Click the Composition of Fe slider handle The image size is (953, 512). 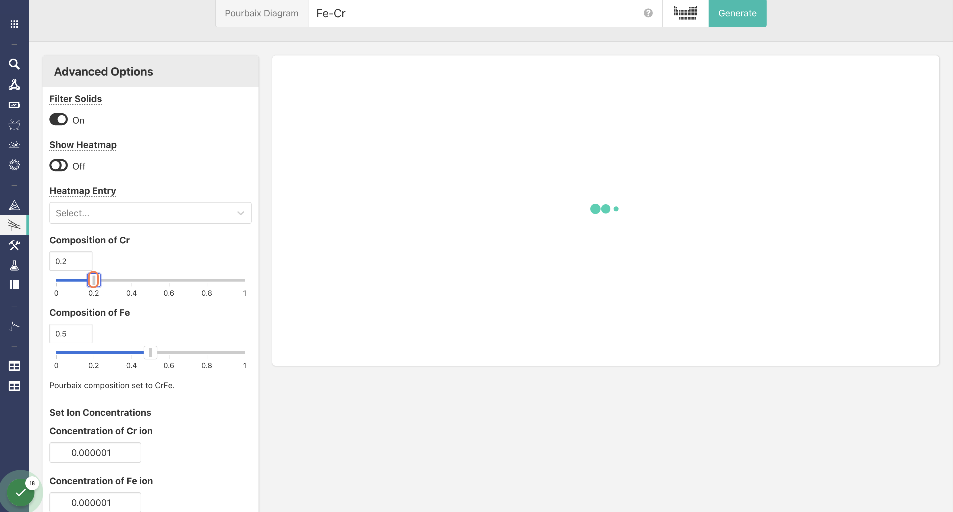click(150, 353)
